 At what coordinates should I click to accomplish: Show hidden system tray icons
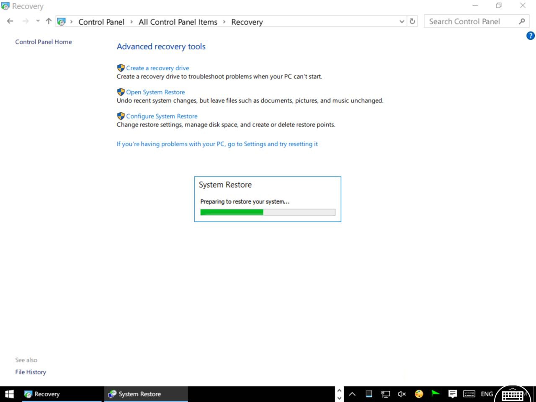click(352, 394)
